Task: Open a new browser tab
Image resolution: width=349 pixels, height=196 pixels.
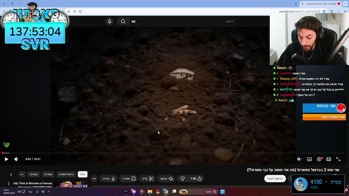Action: pos(296,4)
